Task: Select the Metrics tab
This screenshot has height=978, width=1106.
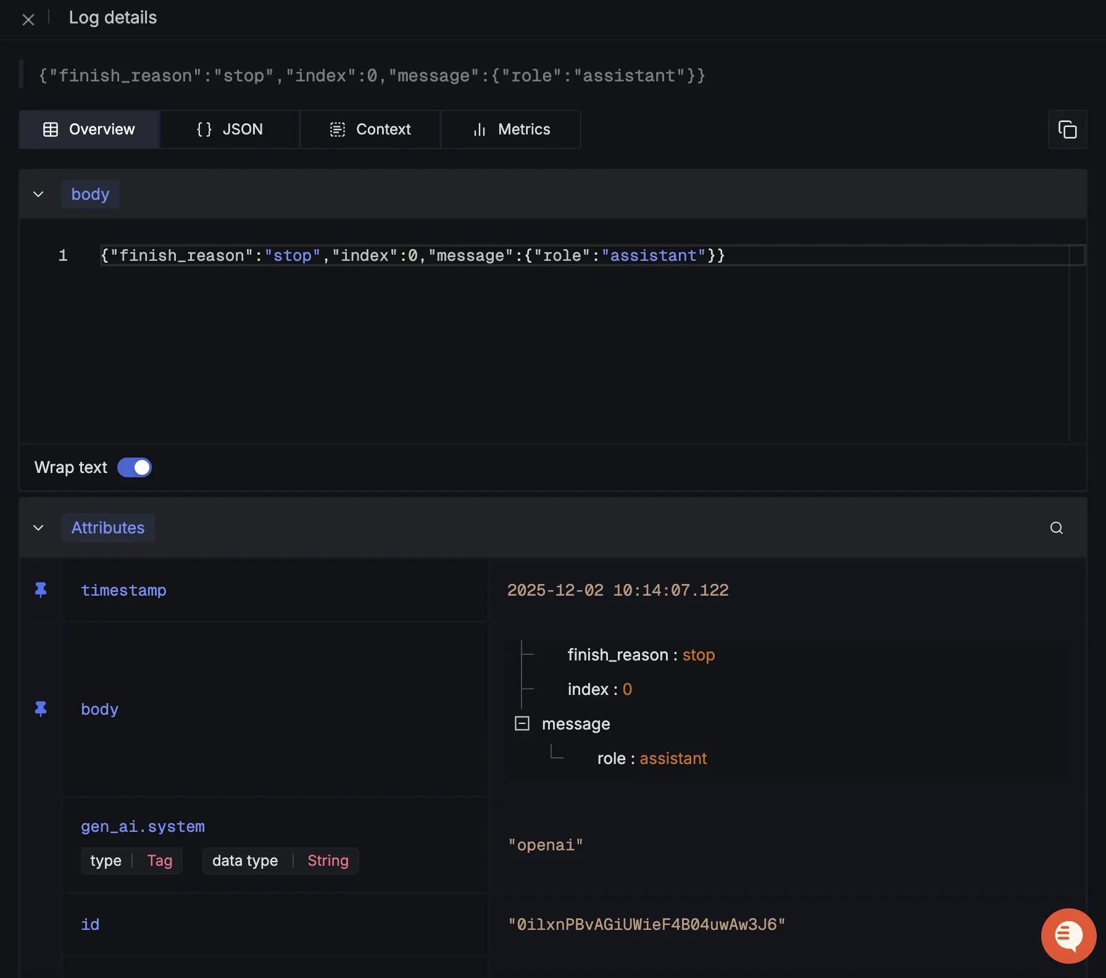Action: (x=511, y=129)
